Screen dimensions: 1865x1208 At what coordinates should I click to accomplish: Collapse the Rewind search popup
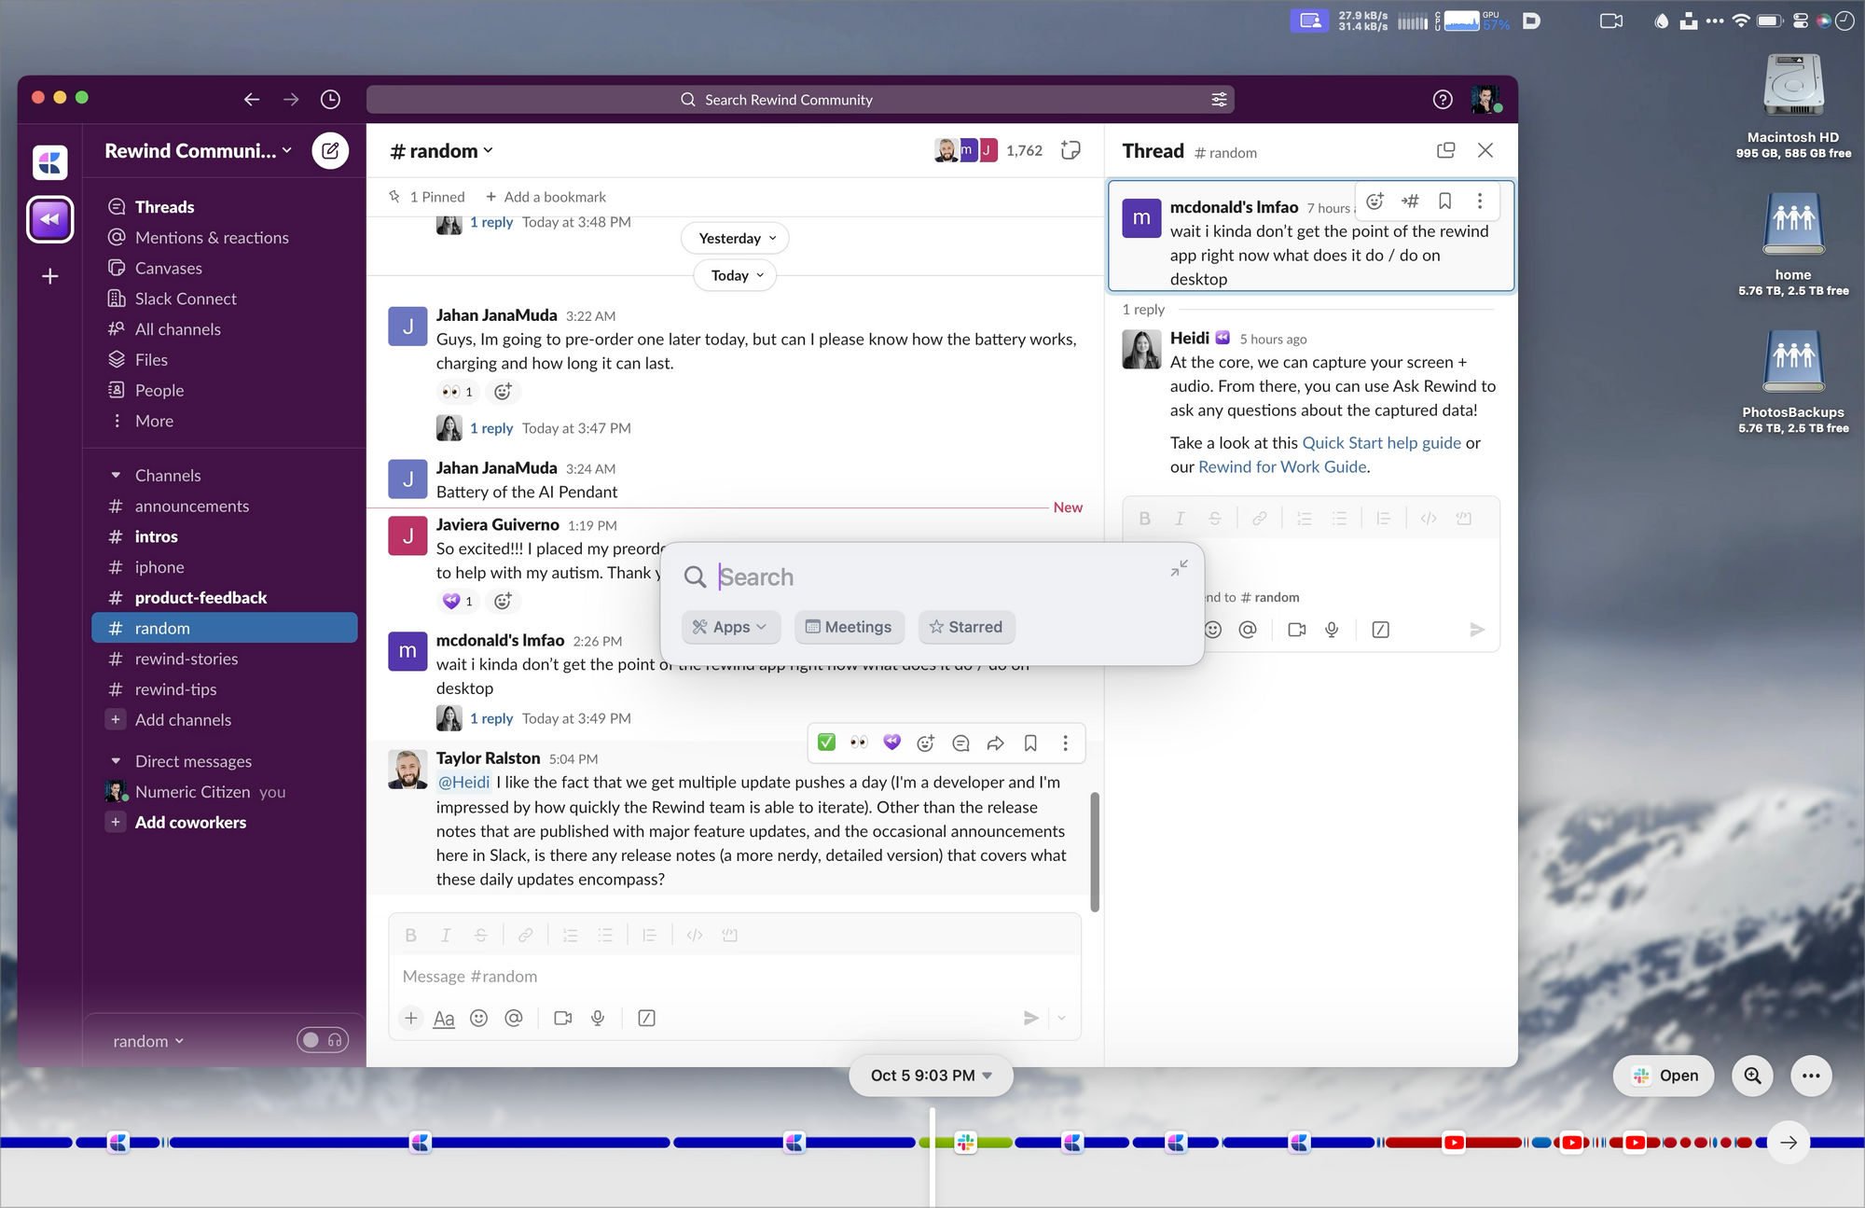pyautogui.click(x=1180, y=567)
